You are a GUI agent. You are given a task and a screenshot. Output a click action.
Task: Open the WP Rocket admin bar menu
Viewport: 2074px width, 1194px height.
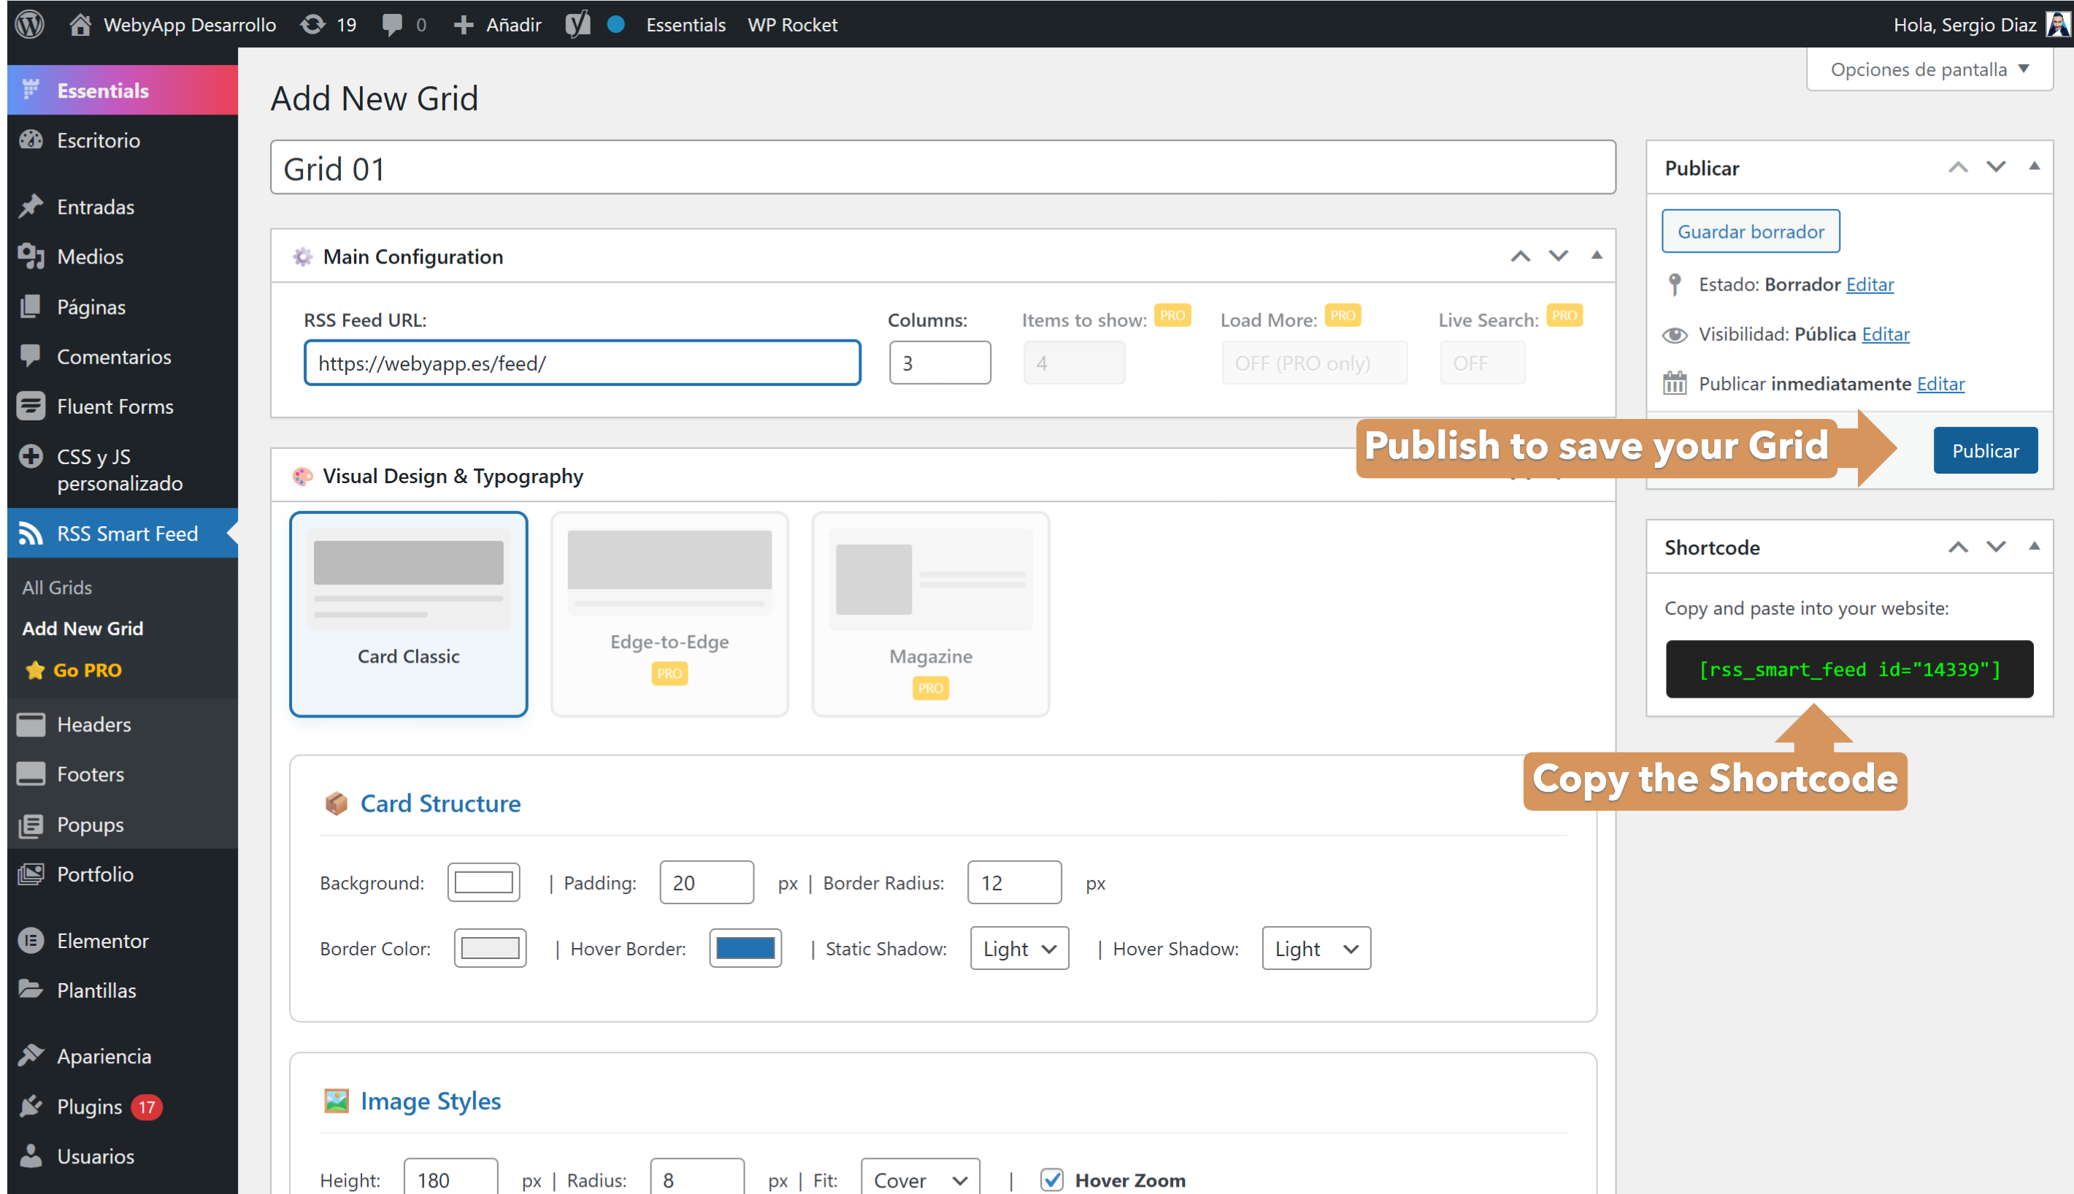click(x=791, y=24)
